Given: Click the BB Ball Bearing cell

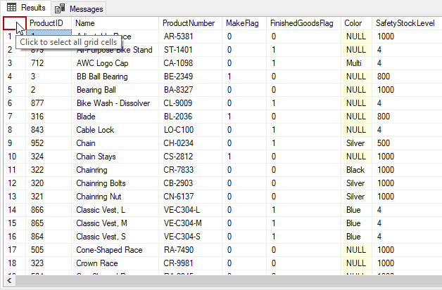Looking at the screenshot, I should pyautogui.click(x=115, y=77).
